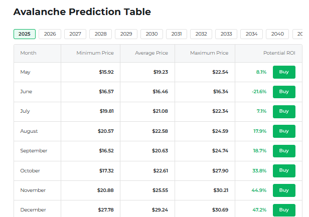Show the 2028 prediction tab
The width and height of the screenshot is (309, 217).
100,34
